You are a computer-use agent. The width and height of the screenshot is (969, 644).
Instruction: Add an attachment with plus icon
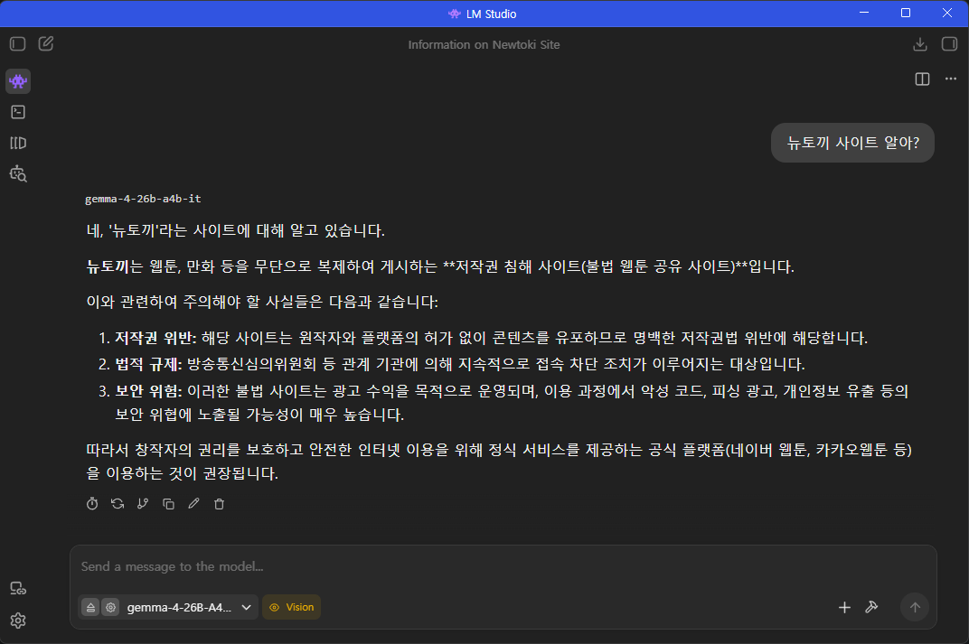pos(844,608)
